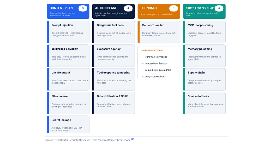Click 'Compromised models, packages' description
The width and height of the screenshot is (276, 144).
pos(205,82)
